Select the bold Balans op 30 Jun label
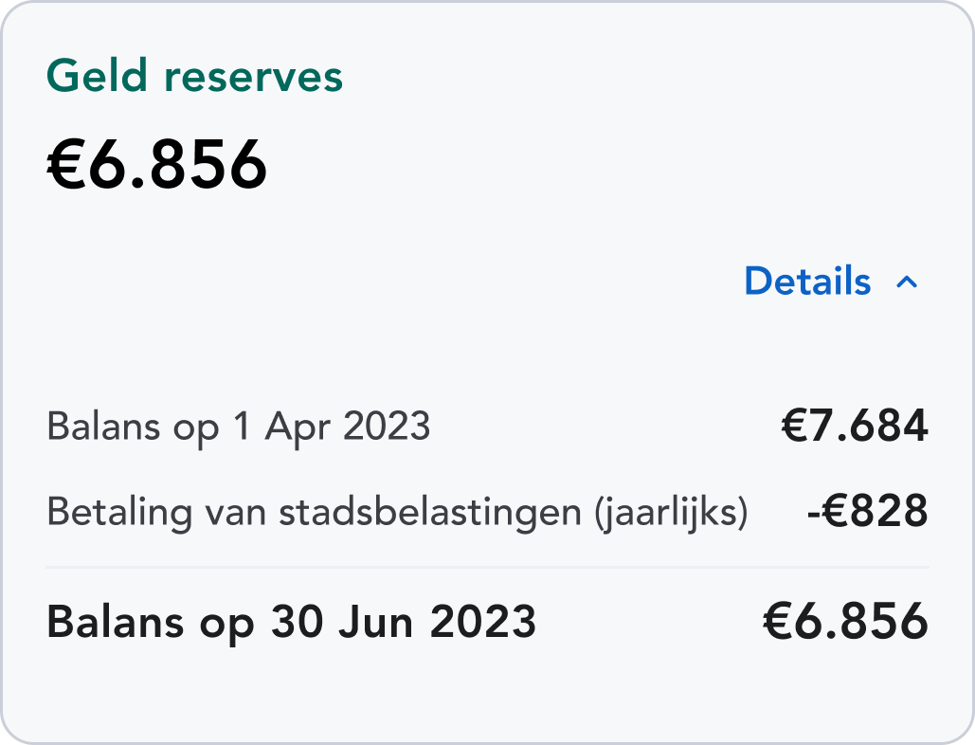This screenshot has width=975, height=745. pyautogui.click(x=291, y=623)
